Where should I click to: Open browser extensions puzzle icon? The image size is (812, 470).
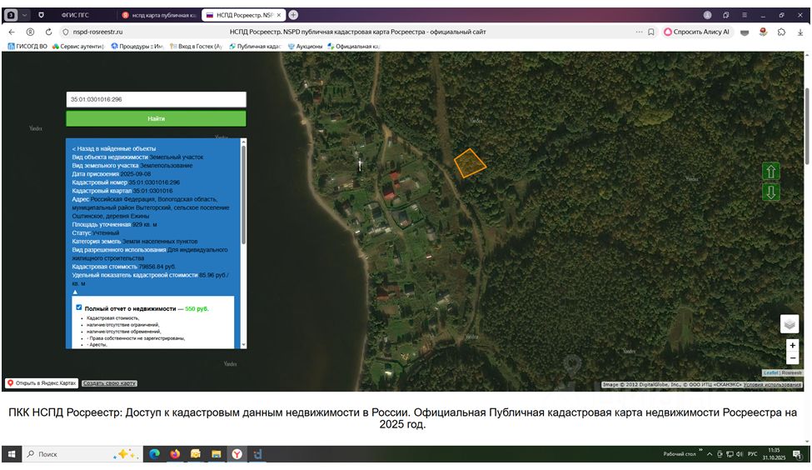point(781,32)
